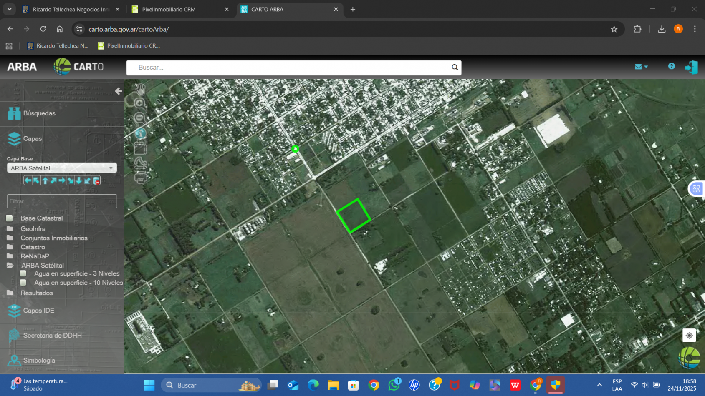Viewport: 705px width, 396px height.
Task: Enable the Base Catastral layer checkbox
Action: tap(9, 218)
